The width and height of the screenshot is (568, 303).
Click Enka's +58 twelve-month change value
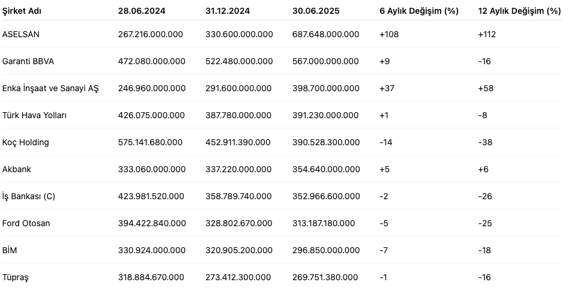[x=487, y=88]
